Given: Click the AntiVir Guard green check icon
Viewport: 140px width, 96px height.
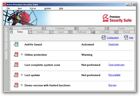Looking at the screenshot, I should point(16,44).
